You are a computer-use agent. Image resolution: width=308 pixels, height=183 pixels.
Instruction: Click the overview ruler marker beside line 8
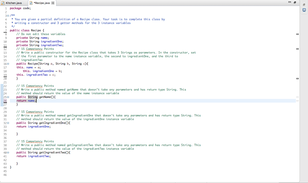pos(297,34)
